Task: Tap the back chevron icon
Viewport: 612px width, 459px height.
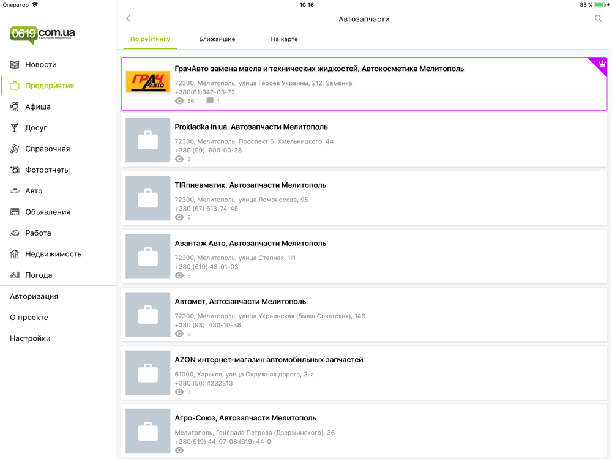Action: [128, 18]
